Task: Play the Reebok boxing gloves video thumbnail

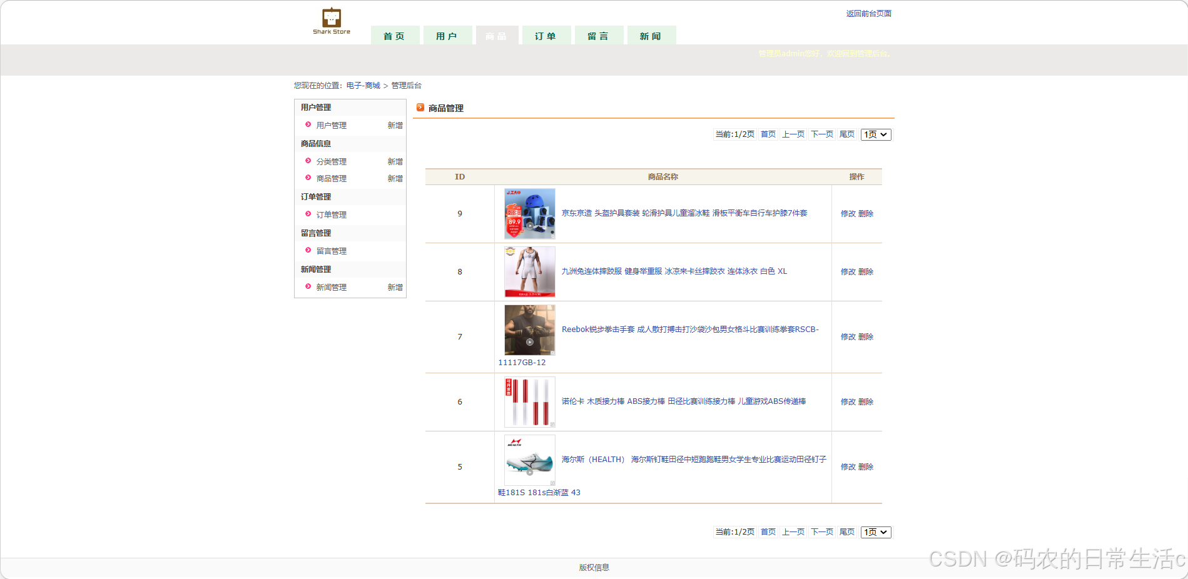Action: (x=529, y=341)
